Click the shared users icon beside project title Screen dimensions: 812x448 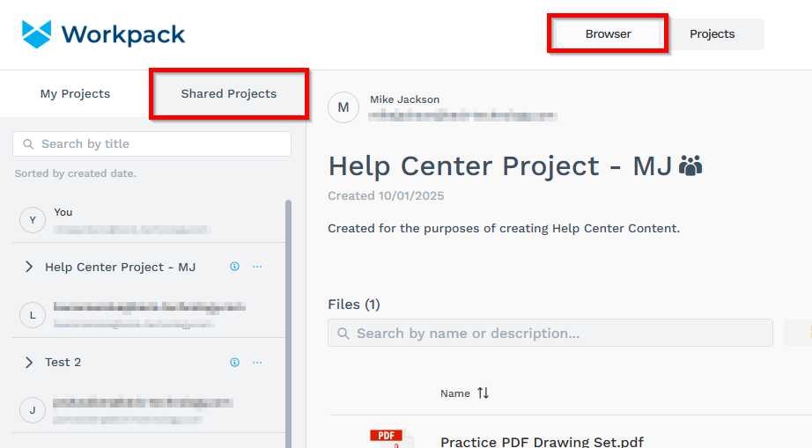tap(691, 165)
